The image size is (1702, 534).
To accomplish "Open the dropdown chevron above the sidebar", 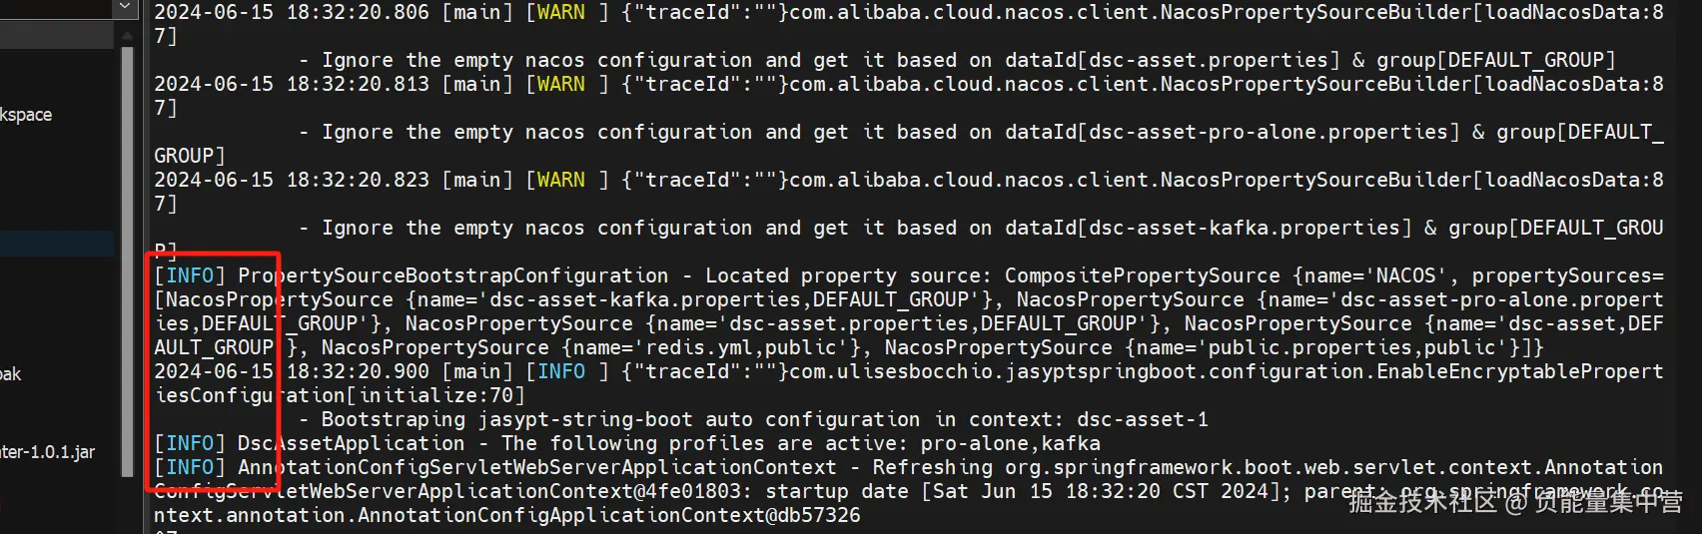I will (x=125, y=7).
